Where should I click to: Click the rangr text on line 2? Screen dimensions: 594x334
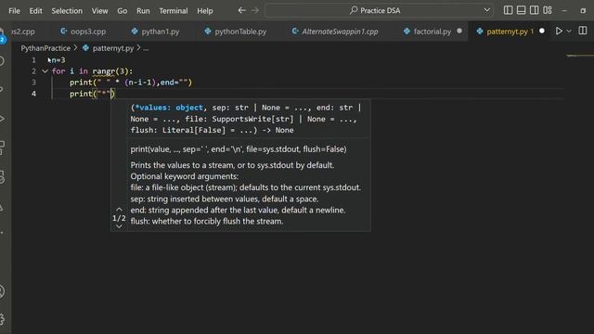click(104, 71)
